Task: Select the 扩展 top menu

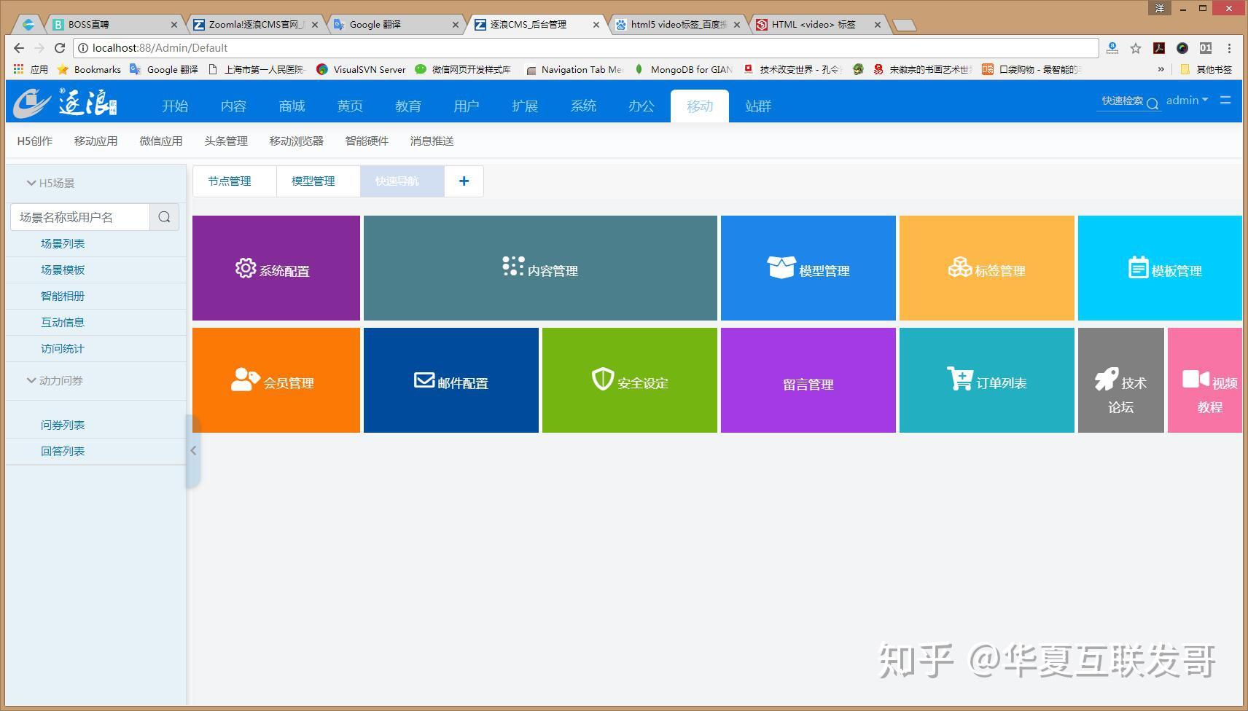Action: pyautogui.click(x=525, y=106)
